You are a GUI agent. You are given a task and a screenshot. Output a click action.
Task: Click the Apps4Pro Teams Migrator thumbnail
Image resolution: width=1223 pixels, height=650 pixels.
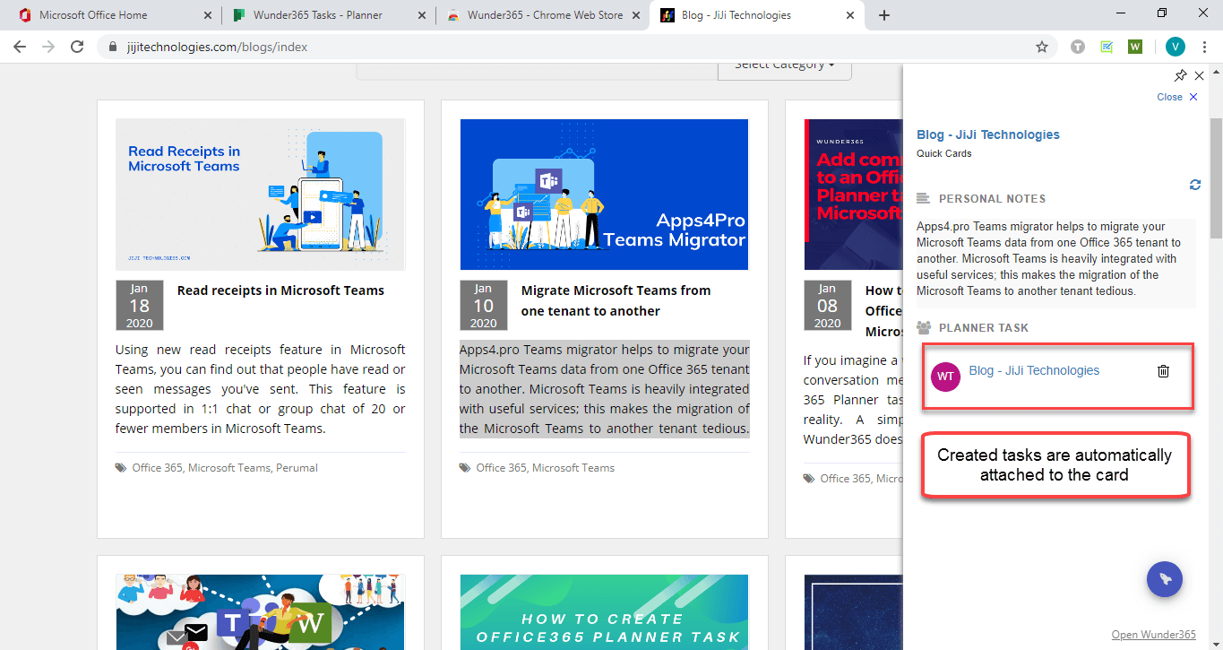pos(604,195)
